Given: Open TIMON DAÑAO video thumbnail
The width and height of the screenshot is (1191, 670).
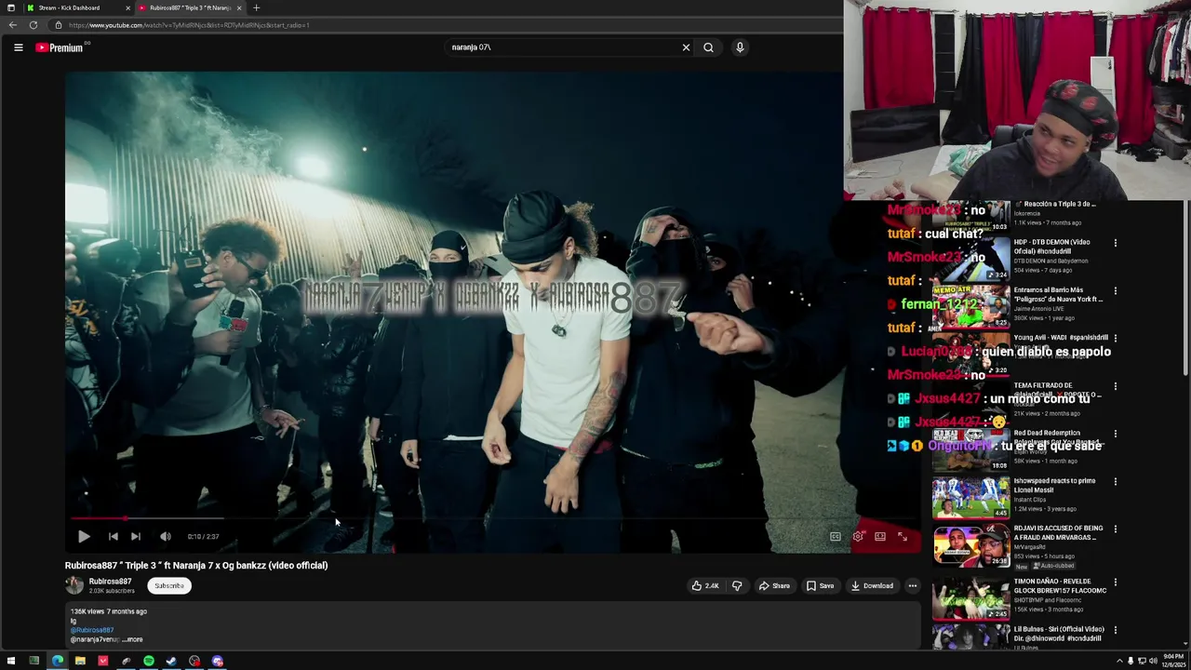Looking at the screenshot, I should click(971, 599).
